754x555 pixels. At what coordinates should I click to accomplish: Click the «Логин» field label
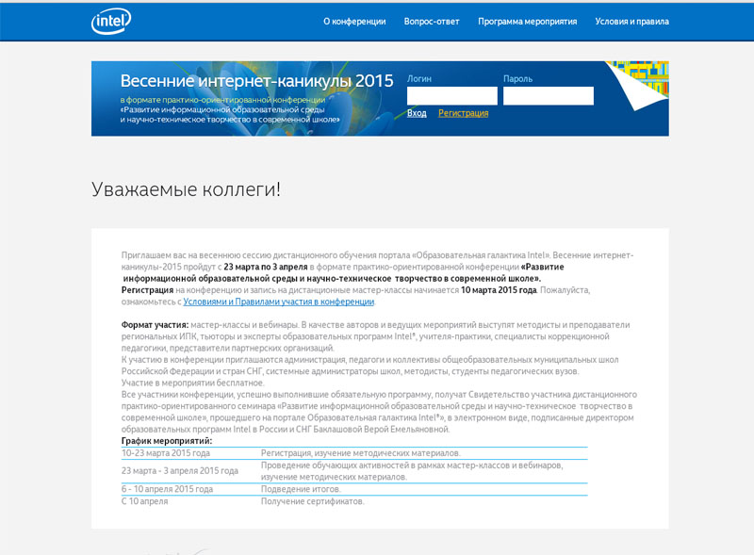(x=419, y=79)
